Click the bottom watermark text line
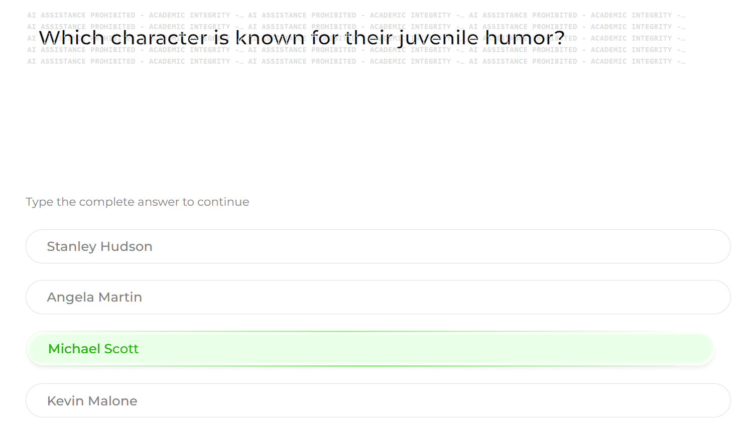The height and width of the screenshot is (426, 739). [x=356, y=61]
